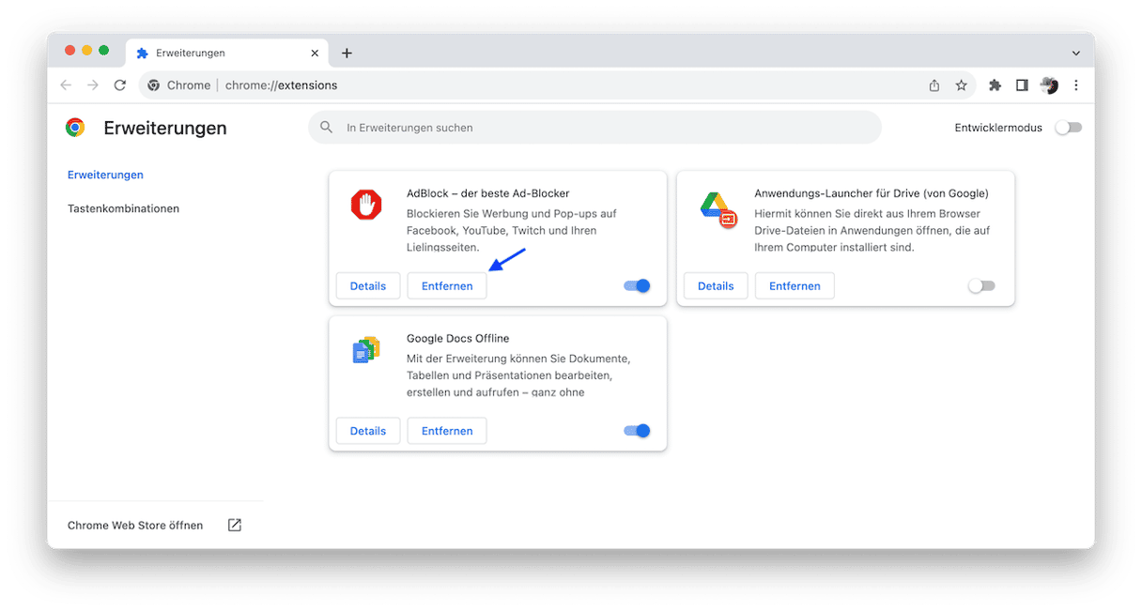Turn off Google Docs Offline toggle
Viewport: 1142px width, 611px height.
(x=637, y=431)
